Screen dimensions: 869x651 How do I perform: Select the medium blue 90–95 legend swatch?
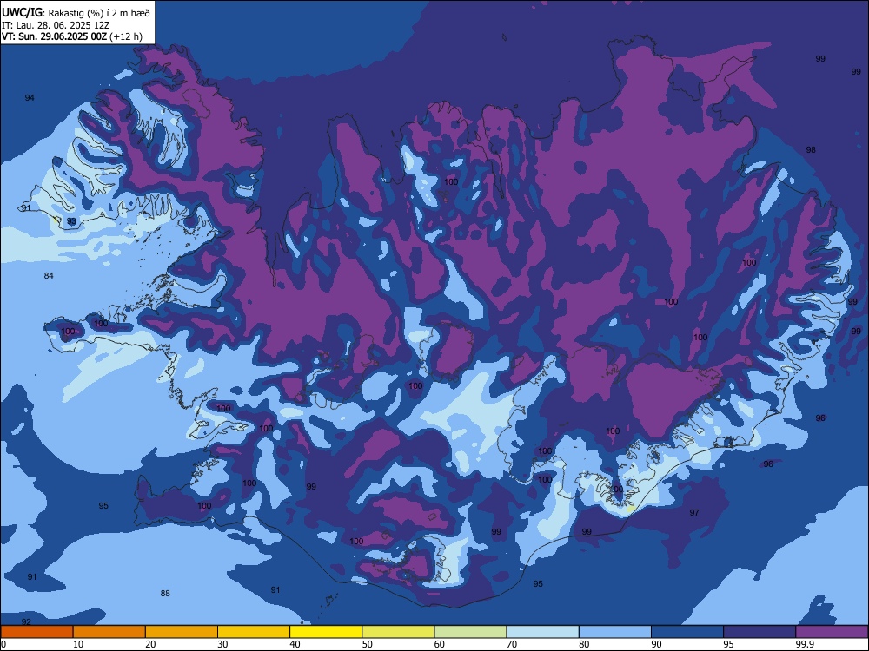pos(687,632)
